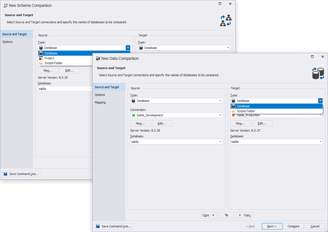Maximize the New Schema Comparison window
The height and width of the screenshot is (232, 328).
pos(220,4)
